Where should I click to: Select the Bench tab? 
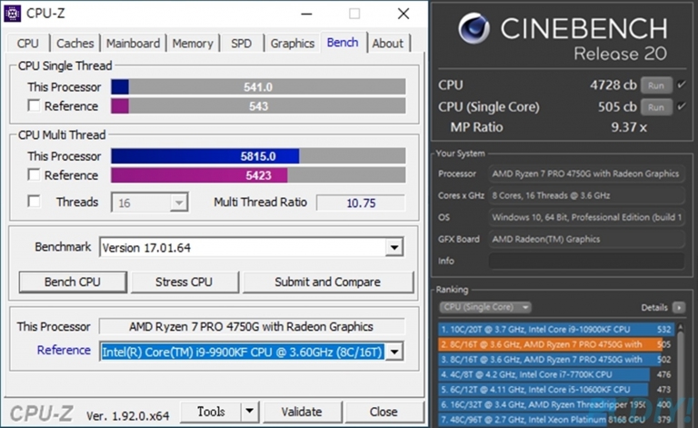point(343,43)
